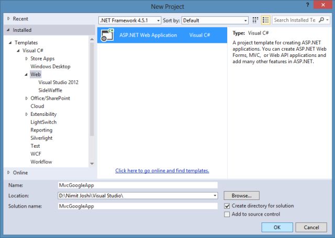This screenshot has height=238, width=335.
Task: Expand the Extensibility node arrow
Action: (27, 114)
